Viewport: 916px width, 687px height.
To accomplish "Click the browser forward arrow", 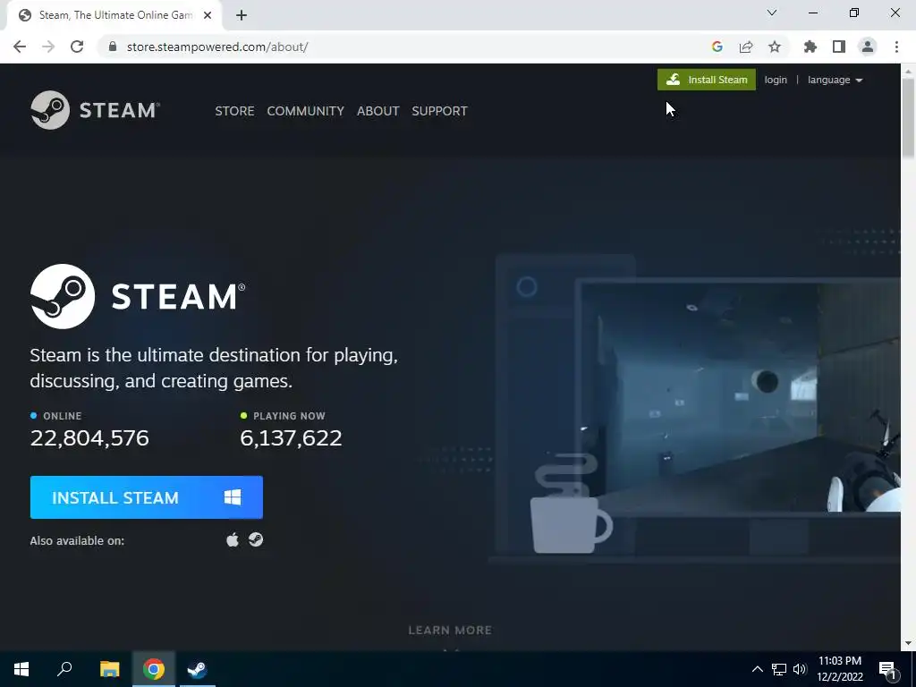I will [x=48, y=47].
